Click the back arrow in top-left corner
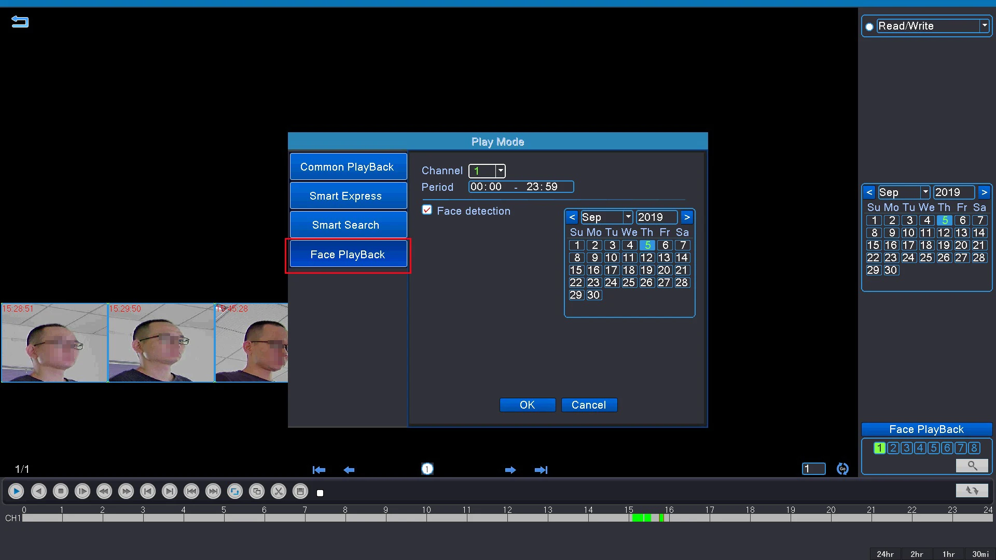The image size is (996, 560). [20, 22]
